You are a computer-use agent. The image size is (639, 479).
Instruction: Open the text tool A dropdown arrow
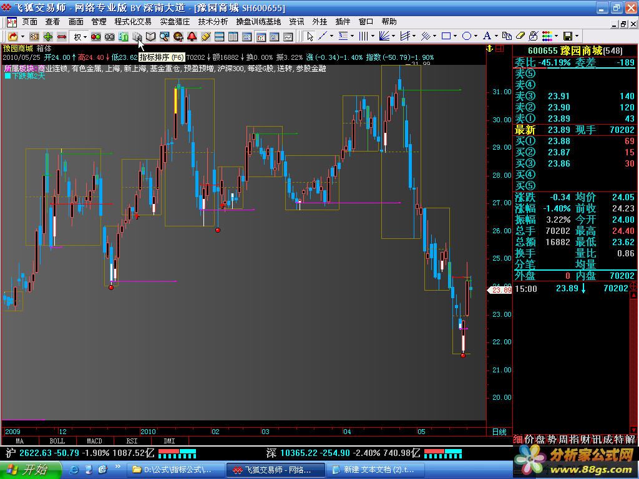pyautogui.click(x=497, y=36)
